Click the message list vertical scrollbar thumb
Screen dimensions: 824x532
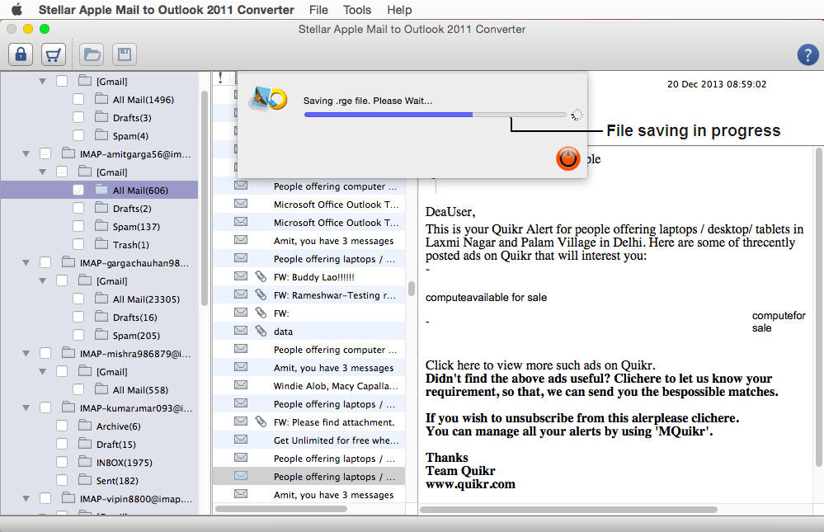pyautogui.click(x=412, y=288)
